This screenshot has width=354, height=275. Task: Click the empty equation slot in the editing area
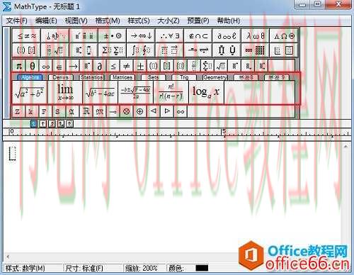(x=12, y=154)
